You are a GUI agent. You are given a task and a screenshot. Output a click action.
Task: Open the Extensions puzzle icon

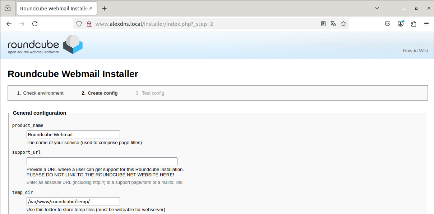point(414,24)
